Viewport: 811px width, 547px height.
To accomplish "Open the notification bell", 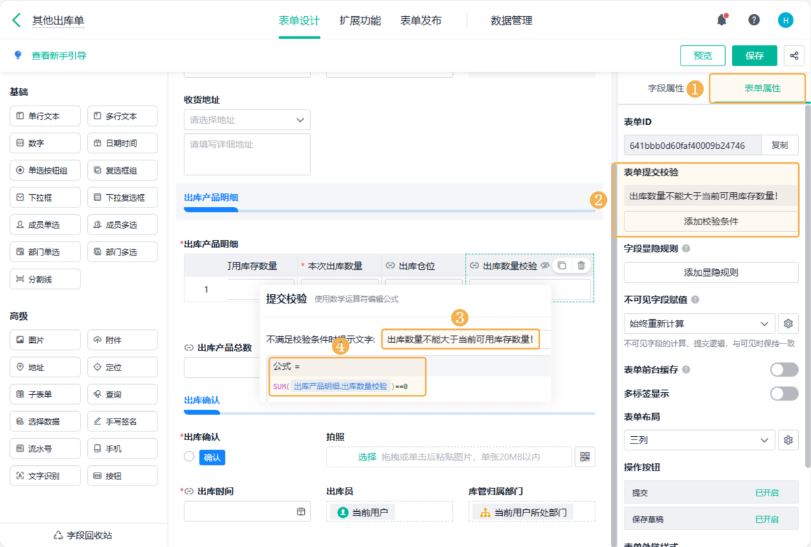I will (722, 20).
